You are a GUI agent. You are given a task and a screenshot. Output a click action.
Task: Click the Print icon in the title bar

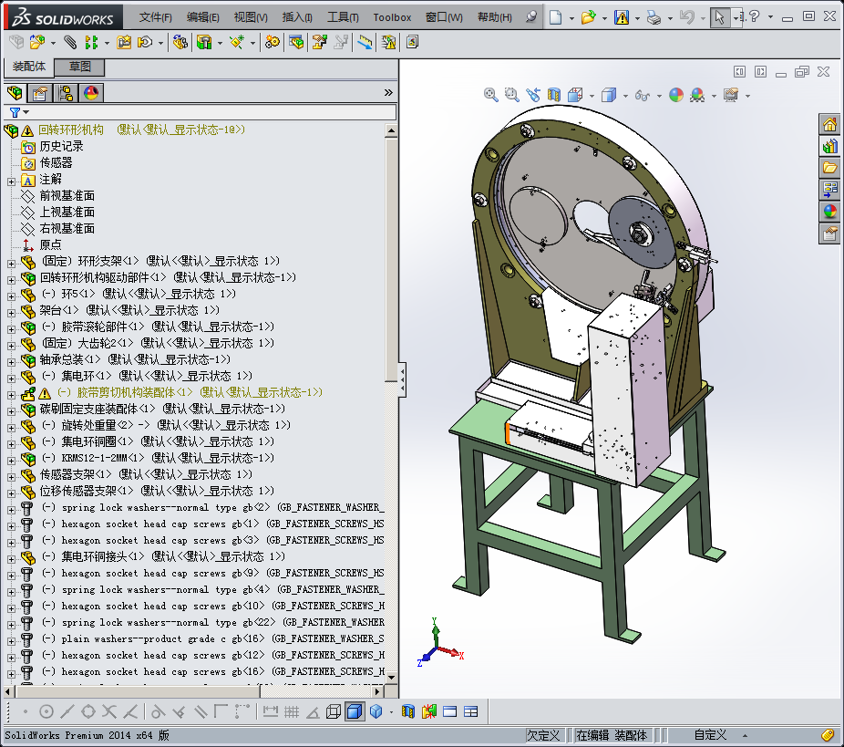click(654, 17)
